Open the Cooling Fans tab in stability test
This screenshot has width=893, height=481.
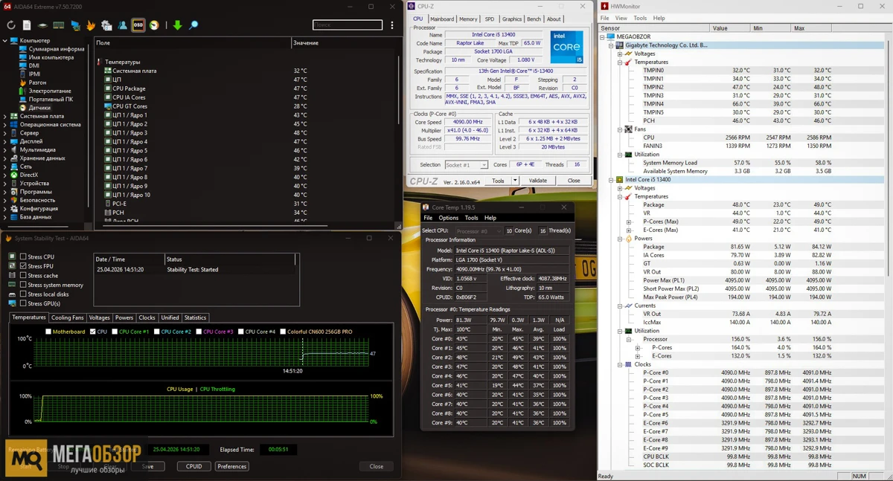68,317
